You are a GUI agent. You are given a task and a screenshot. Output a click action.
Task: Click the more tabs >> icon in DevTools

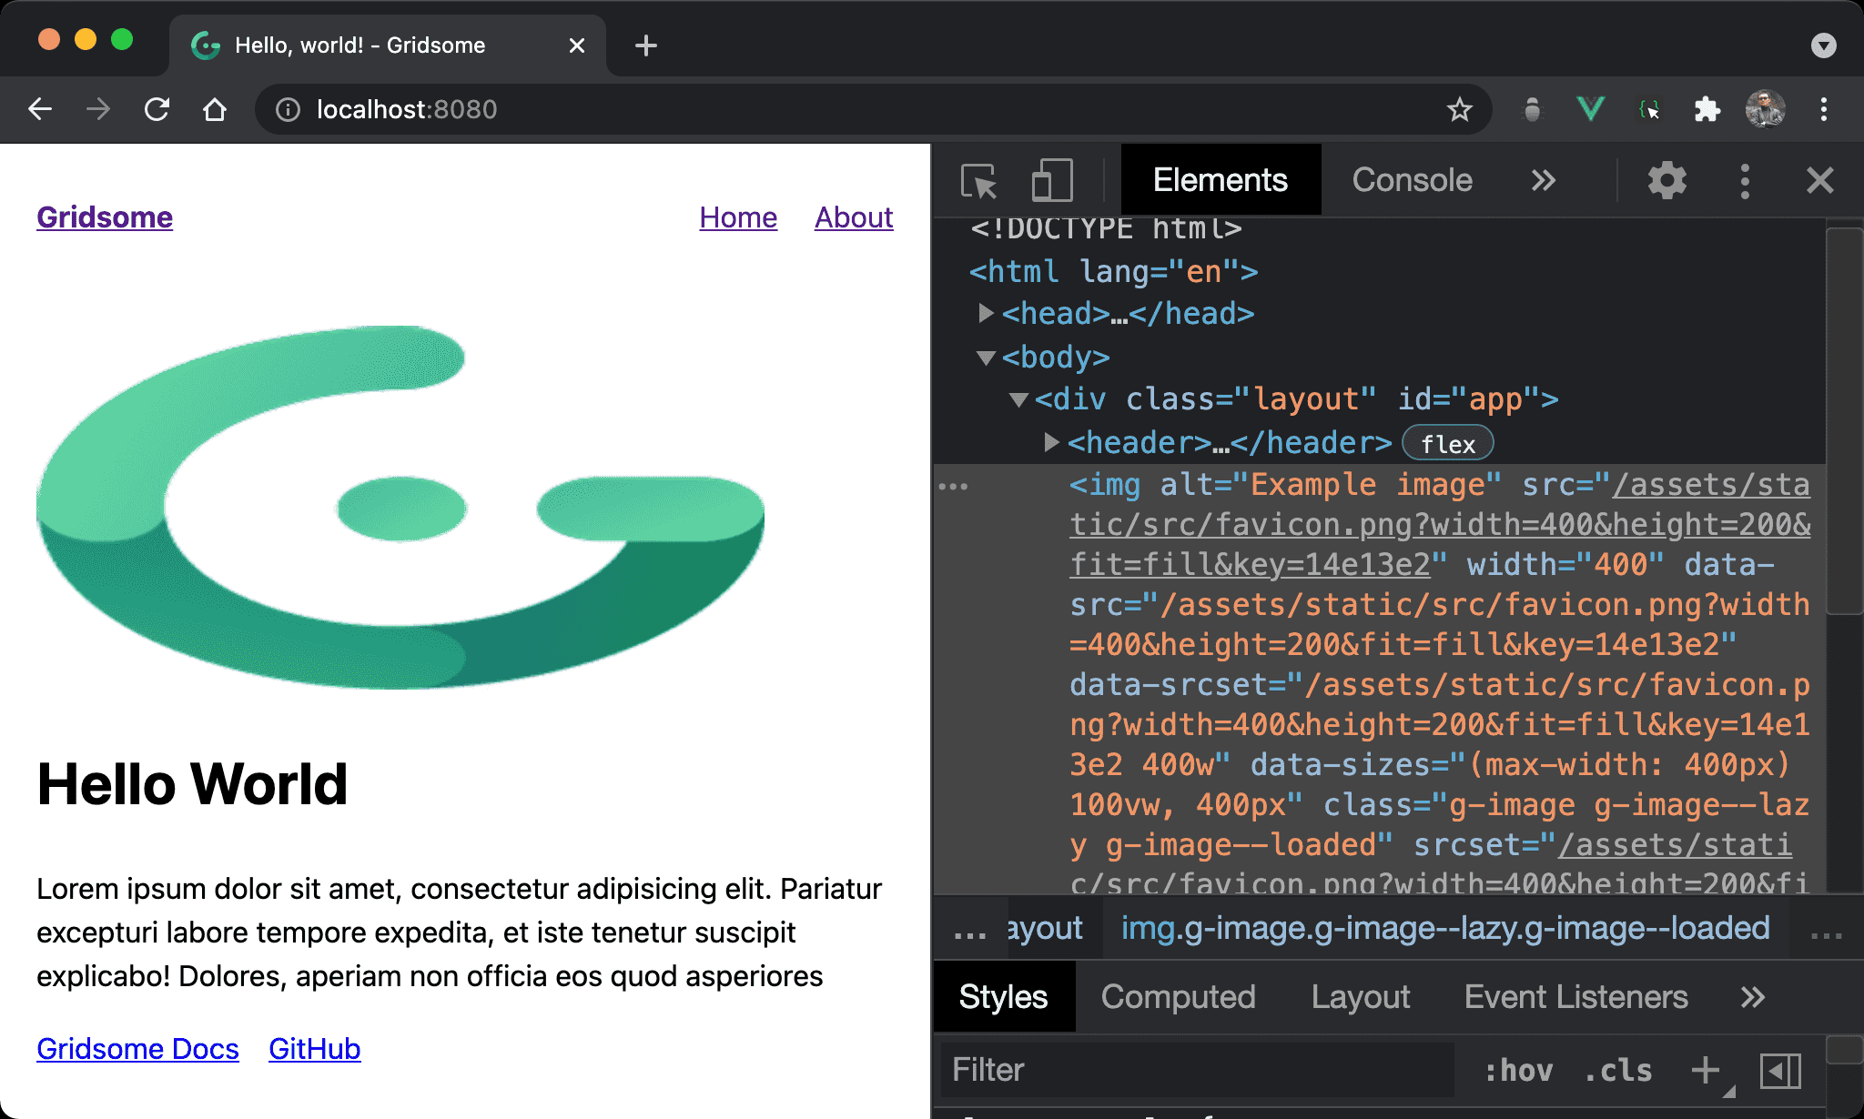coord(1545,179)
